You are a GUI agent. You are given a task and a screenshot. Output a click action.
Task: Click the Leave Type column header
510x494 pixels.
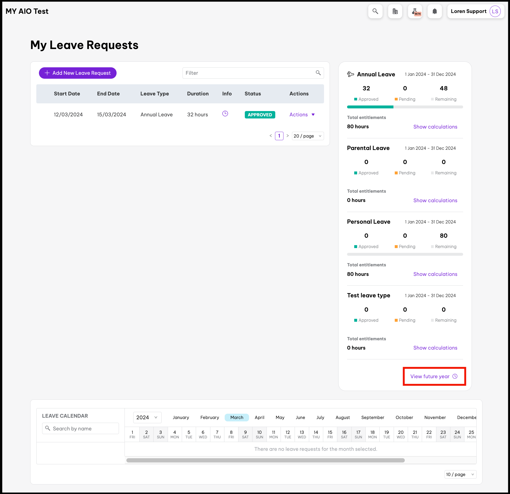pyautogui.click(x=154, y=94)
